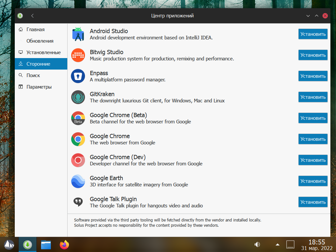Select the Сторонние section
The height and width of the screenshot is (252, 336).
coord(41,64)
